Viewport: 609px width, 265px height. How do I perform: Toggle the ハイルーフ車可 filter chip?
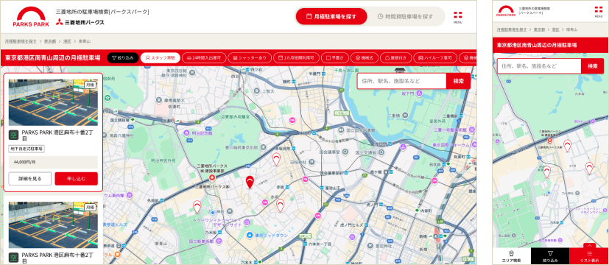[x=435, y=58]
